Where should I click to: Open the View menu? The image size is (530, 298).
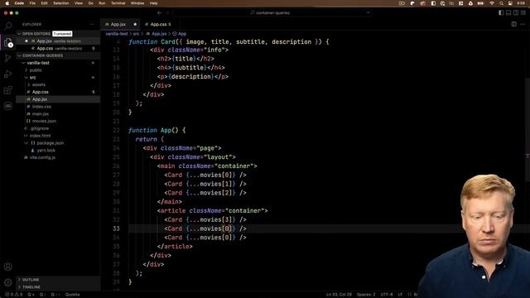click(x=79, y=3)
